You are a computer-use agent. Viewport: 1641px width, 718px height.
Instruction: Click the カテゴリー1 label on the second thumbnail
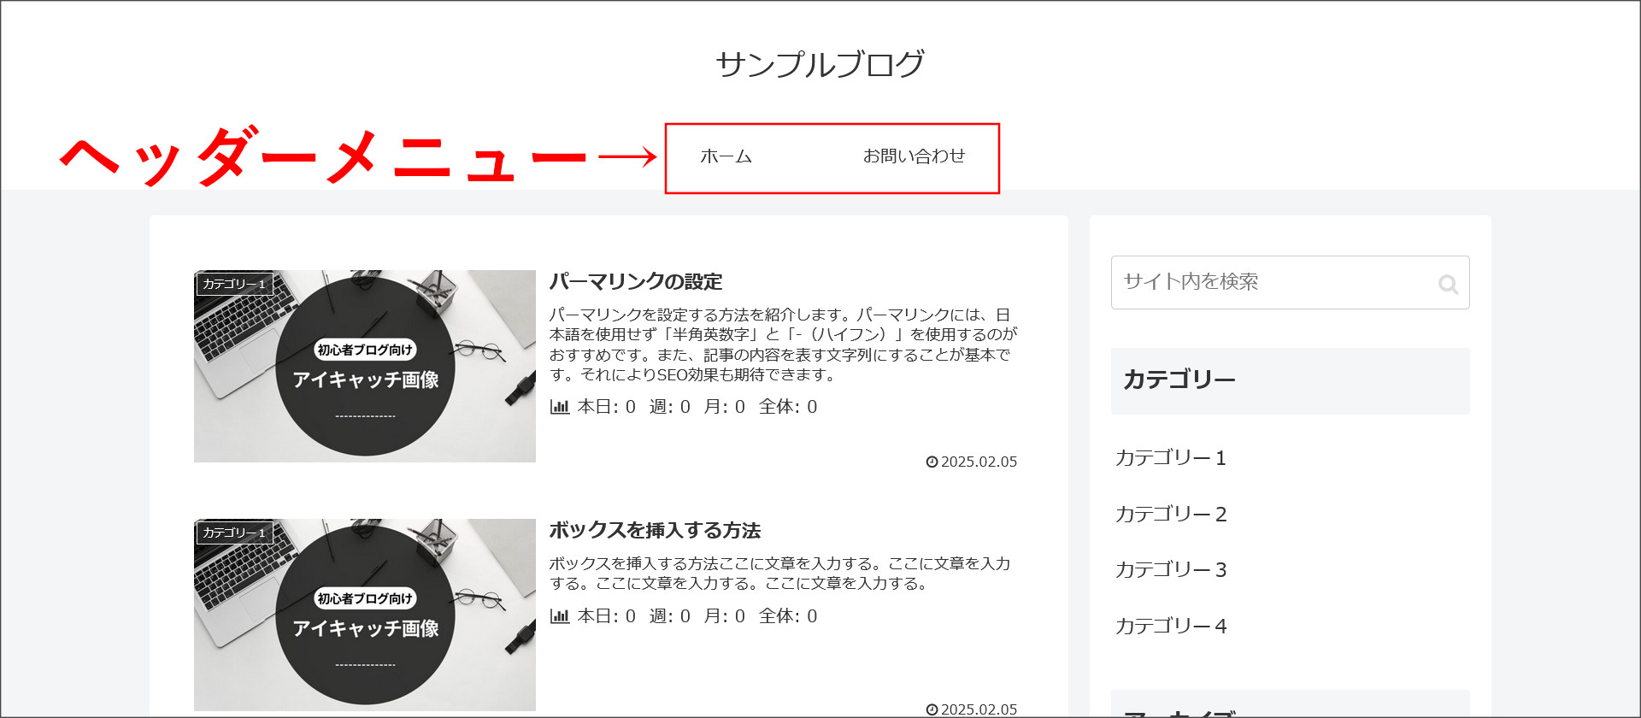pyautogui.click(x=234, y=533)
